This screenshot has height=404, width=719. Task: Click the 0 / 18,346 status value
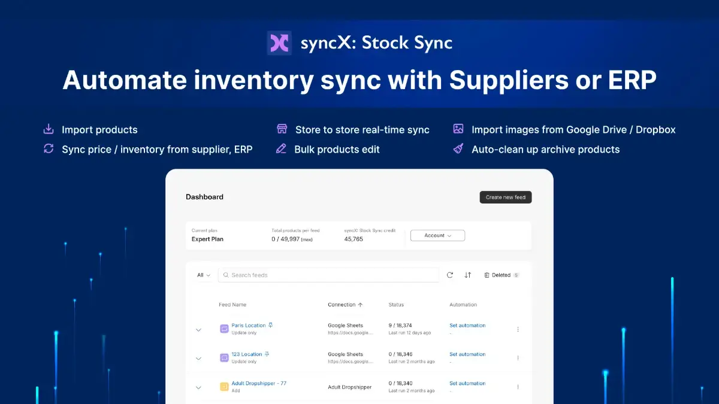click(x=401, y=354)
